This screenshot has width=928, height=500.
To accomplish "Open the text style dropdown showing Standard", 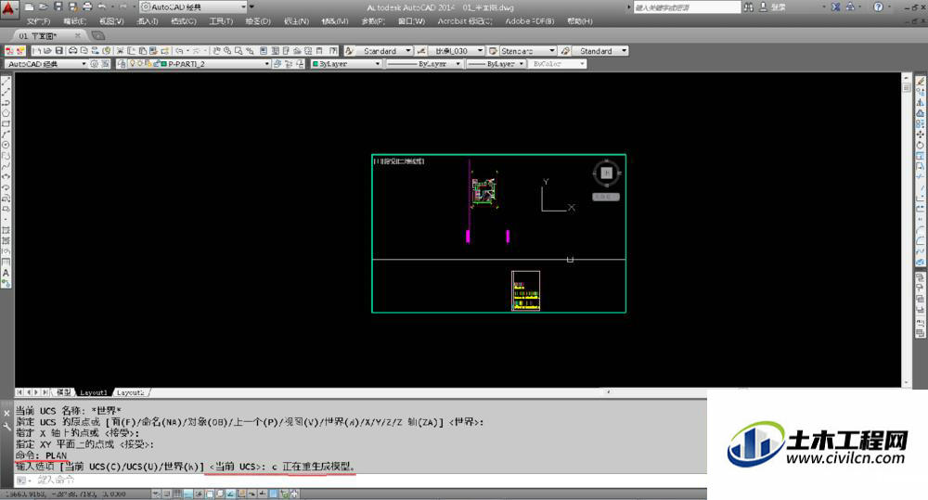I will [x=383, y=51].
